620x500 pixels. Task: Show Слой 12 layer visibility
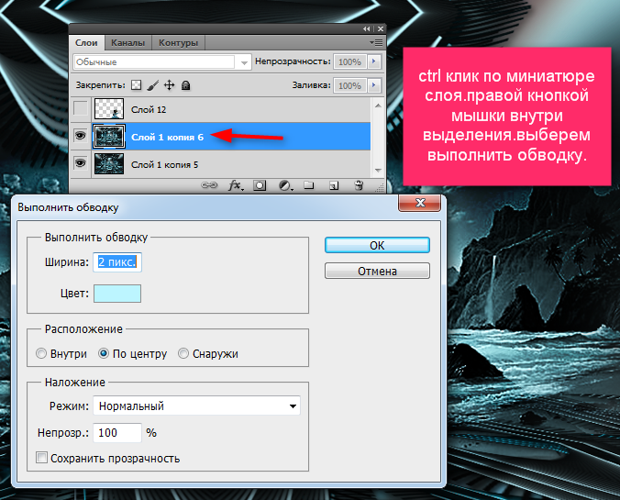click(x=81, y=108)
